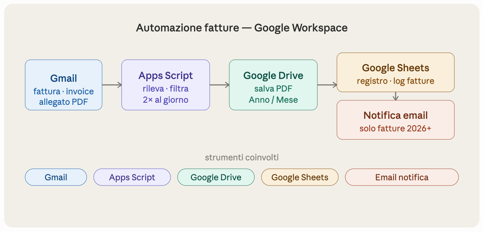Select the Notifica email box
Screen dimensions: 483x232
pos(396,120)
